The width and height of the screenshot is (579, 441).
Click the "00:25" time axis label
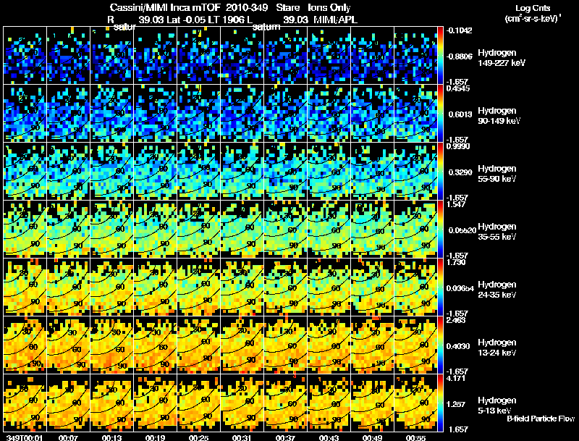pos(198,437)
